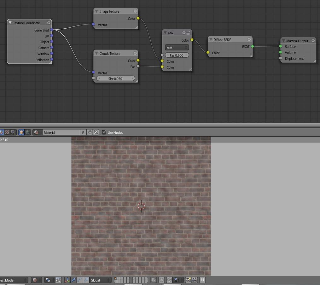The height and width of the screenshot is (285, 320).
Task: Hide unused sockets on Texture Coordinate node
Action: (x=49, y=23)
